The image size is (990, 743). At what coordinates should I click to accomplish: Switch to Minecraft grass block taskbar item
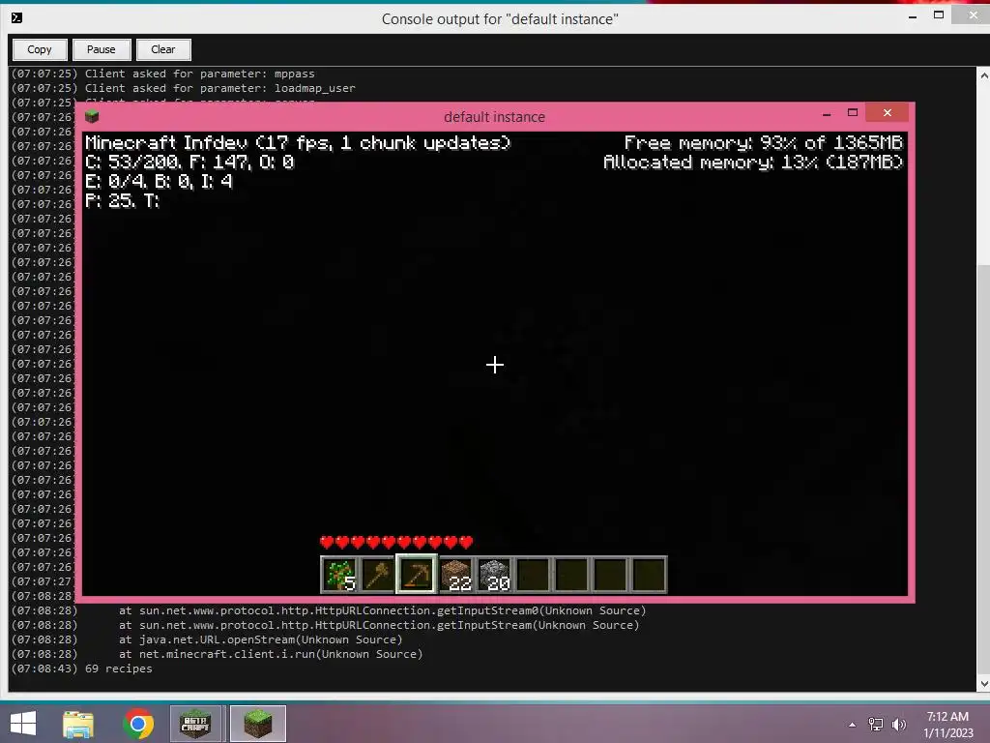pos(257,724)
